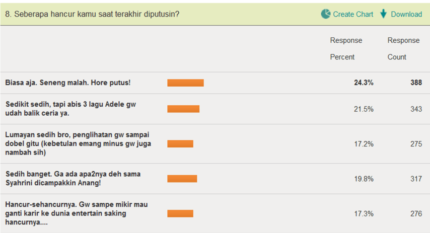The image size is (430, 233).
Task: Open the Create Chart link
Action: coord(353,14)
